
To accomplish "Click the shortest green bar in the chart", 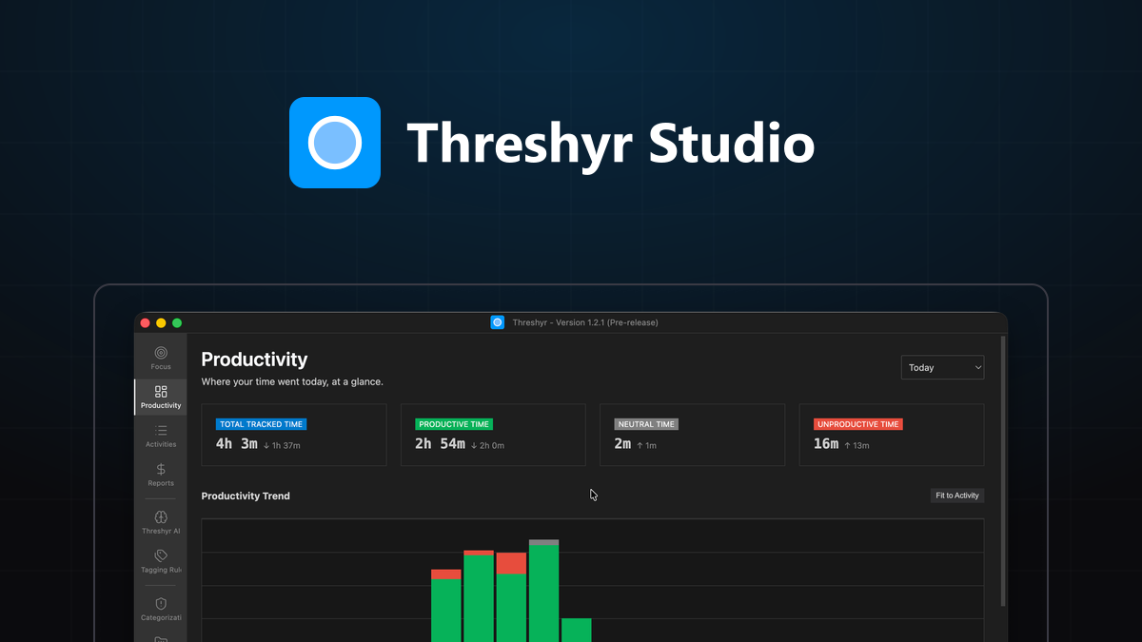I will [x=576, y=630].
